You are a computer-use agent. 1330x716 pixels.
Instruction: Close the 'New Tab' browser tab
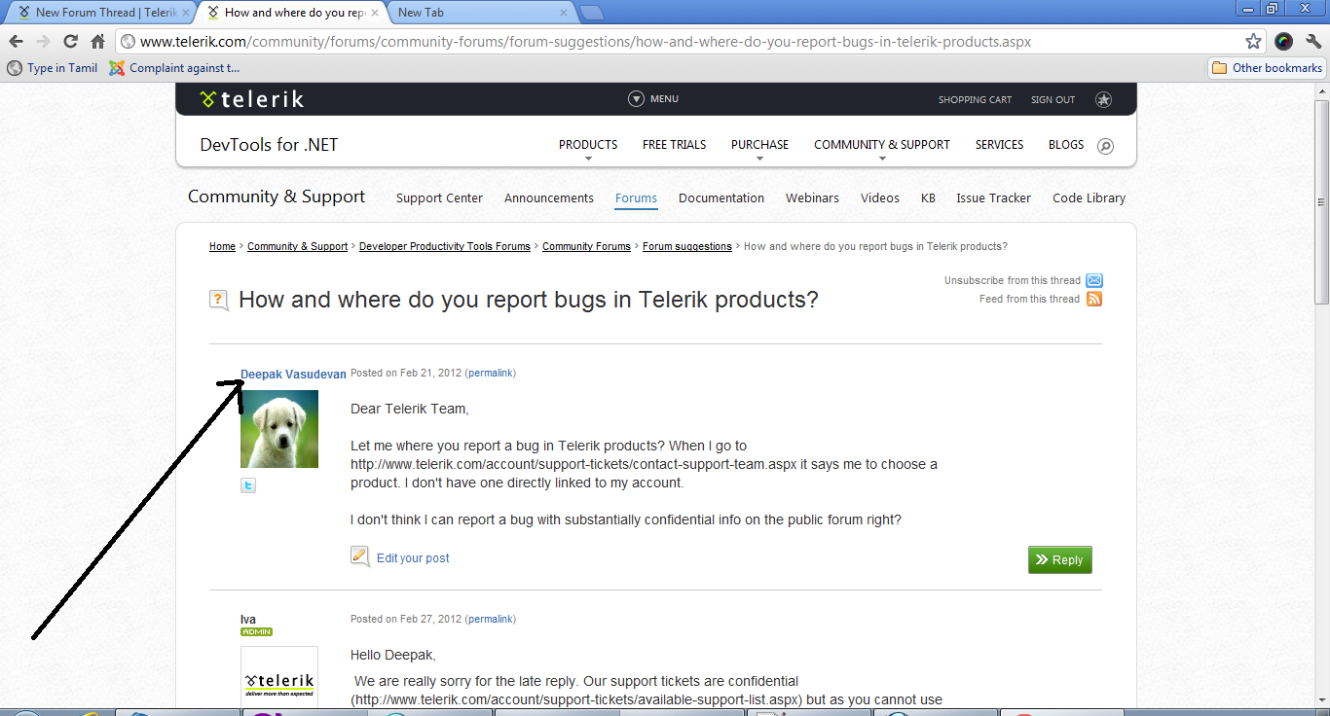point(564,13)
